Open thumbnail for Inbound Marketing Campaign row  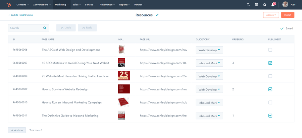pyautogui.click(x=123, y=102)
